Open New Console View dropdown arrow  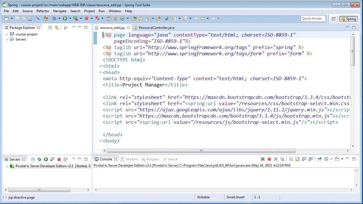(342, 159)
